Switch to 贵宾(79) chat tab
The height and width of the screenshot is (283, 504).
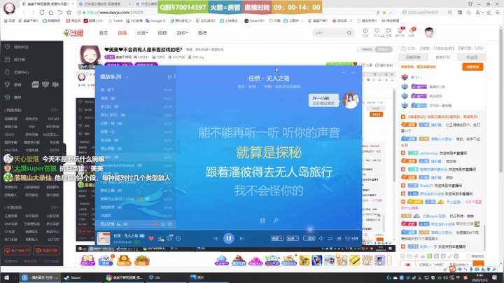click(442, 57)
